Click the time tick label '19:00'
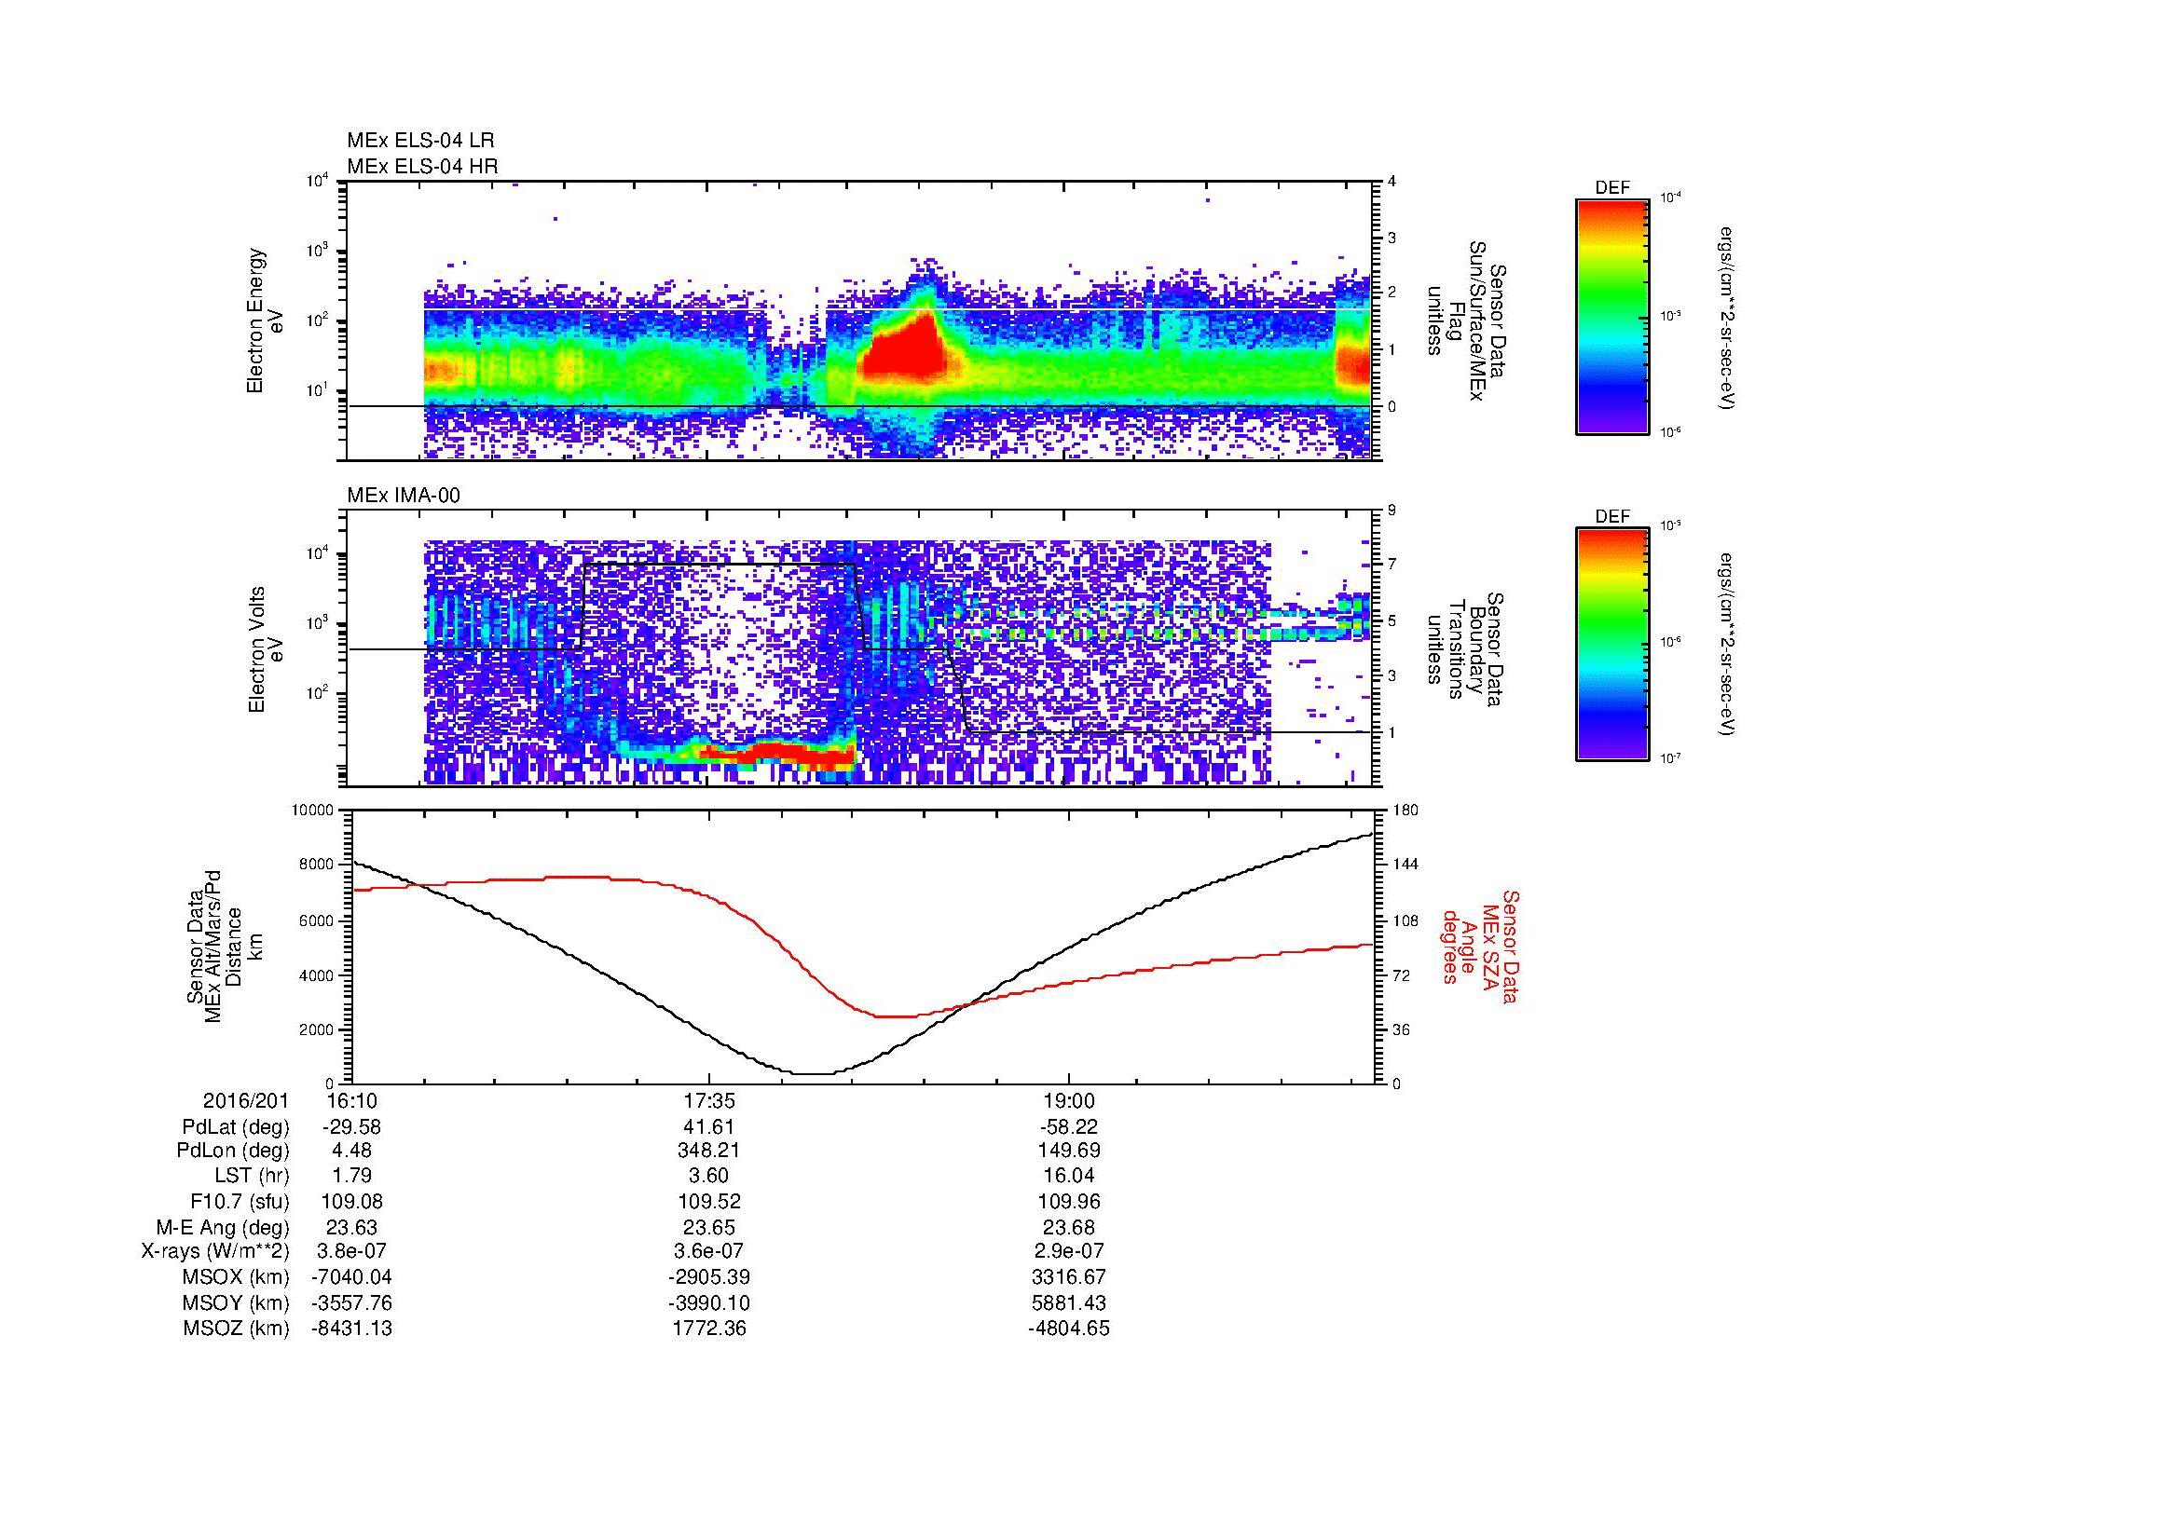 click(x=1069, y=1100)
